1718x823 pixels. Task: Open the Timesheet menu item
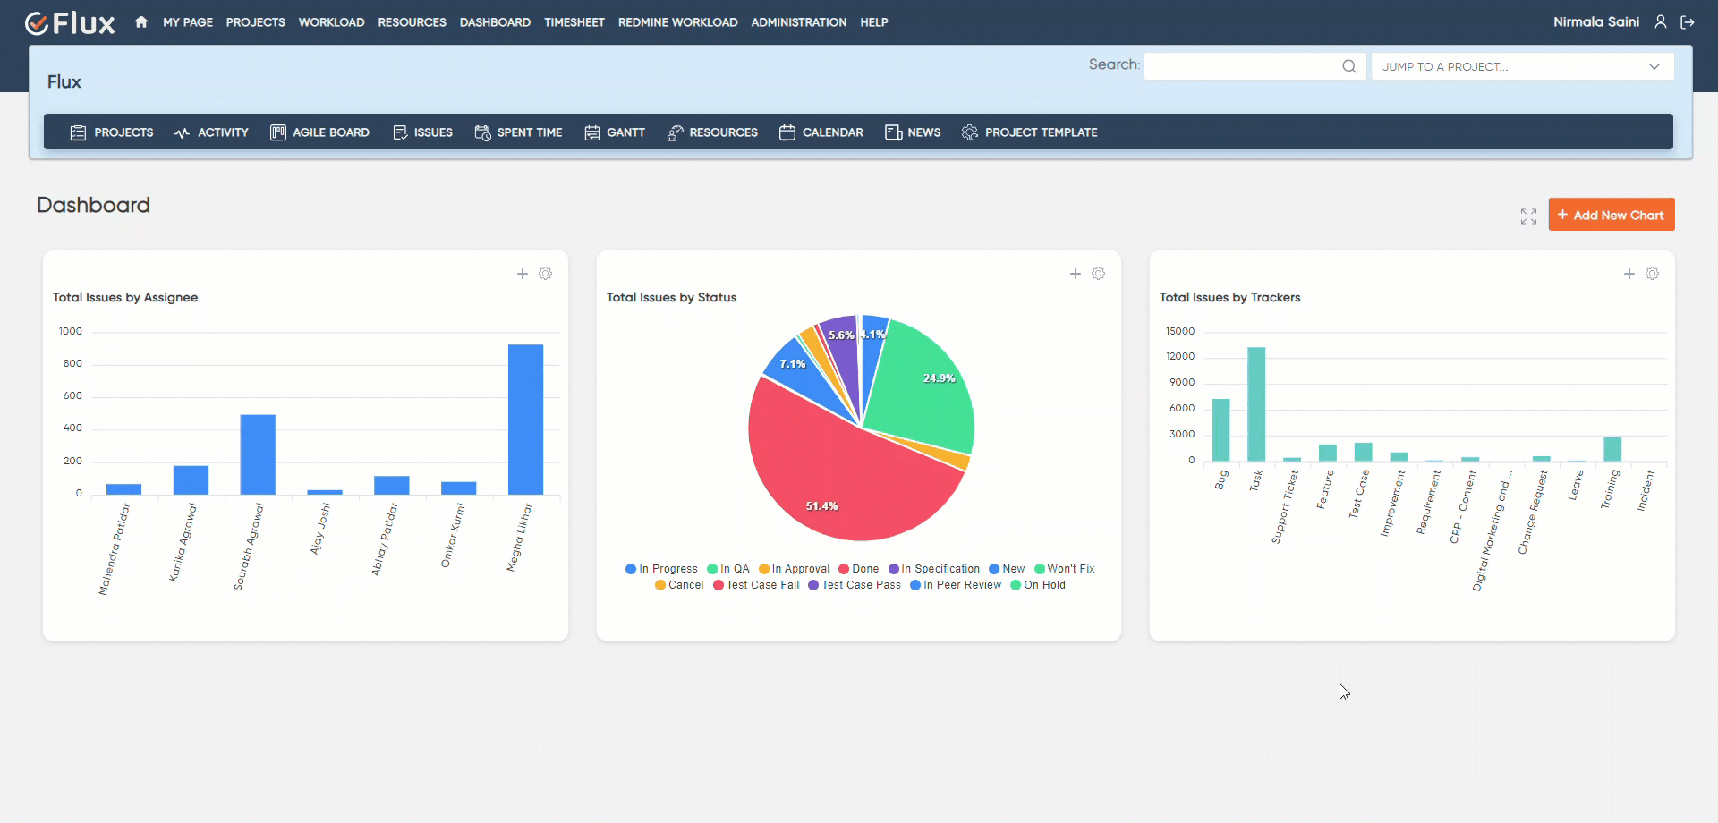[x=574, y=21]
